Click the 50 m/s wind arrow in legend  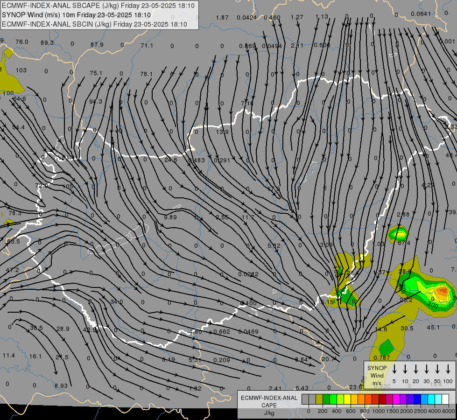[x=437, y=369]
